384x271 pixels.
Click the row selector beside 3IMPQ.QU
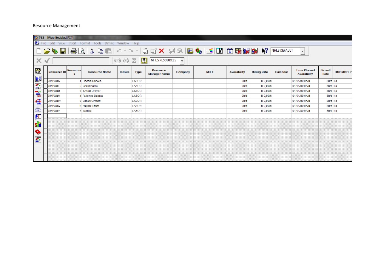pyautogui.click(x=46, y=91)
